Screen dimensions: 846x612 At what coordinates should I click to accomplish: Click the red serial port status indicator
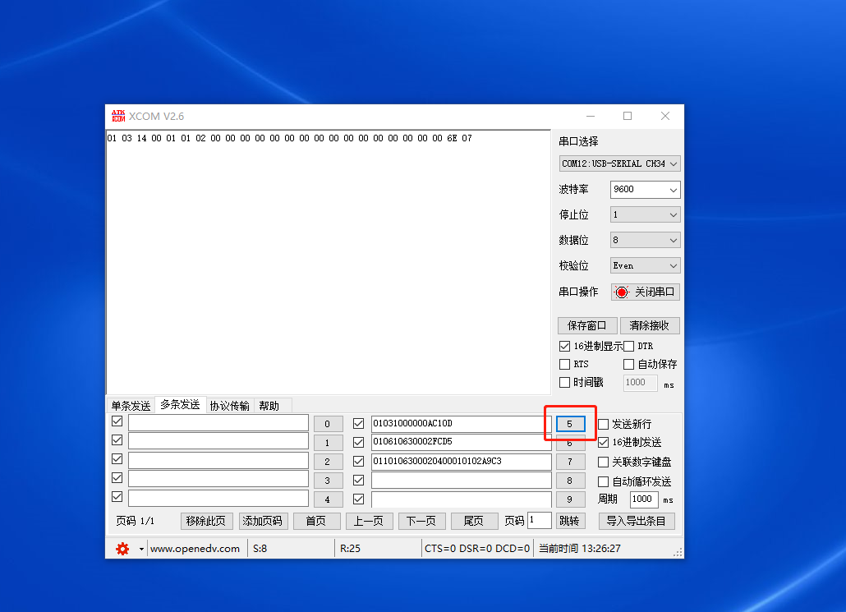[x=622, y=292]
